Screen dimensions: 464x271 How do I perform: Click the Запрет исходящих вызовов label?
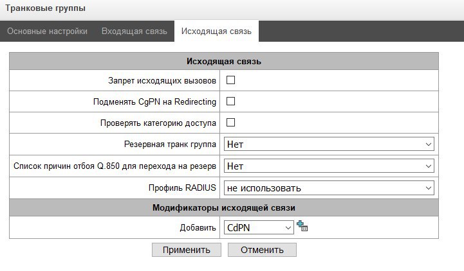pos(162,80)
